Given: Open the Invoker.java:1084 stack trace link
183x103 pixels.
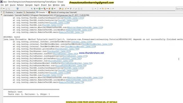Looking at the screenshot, I should 81,42.
